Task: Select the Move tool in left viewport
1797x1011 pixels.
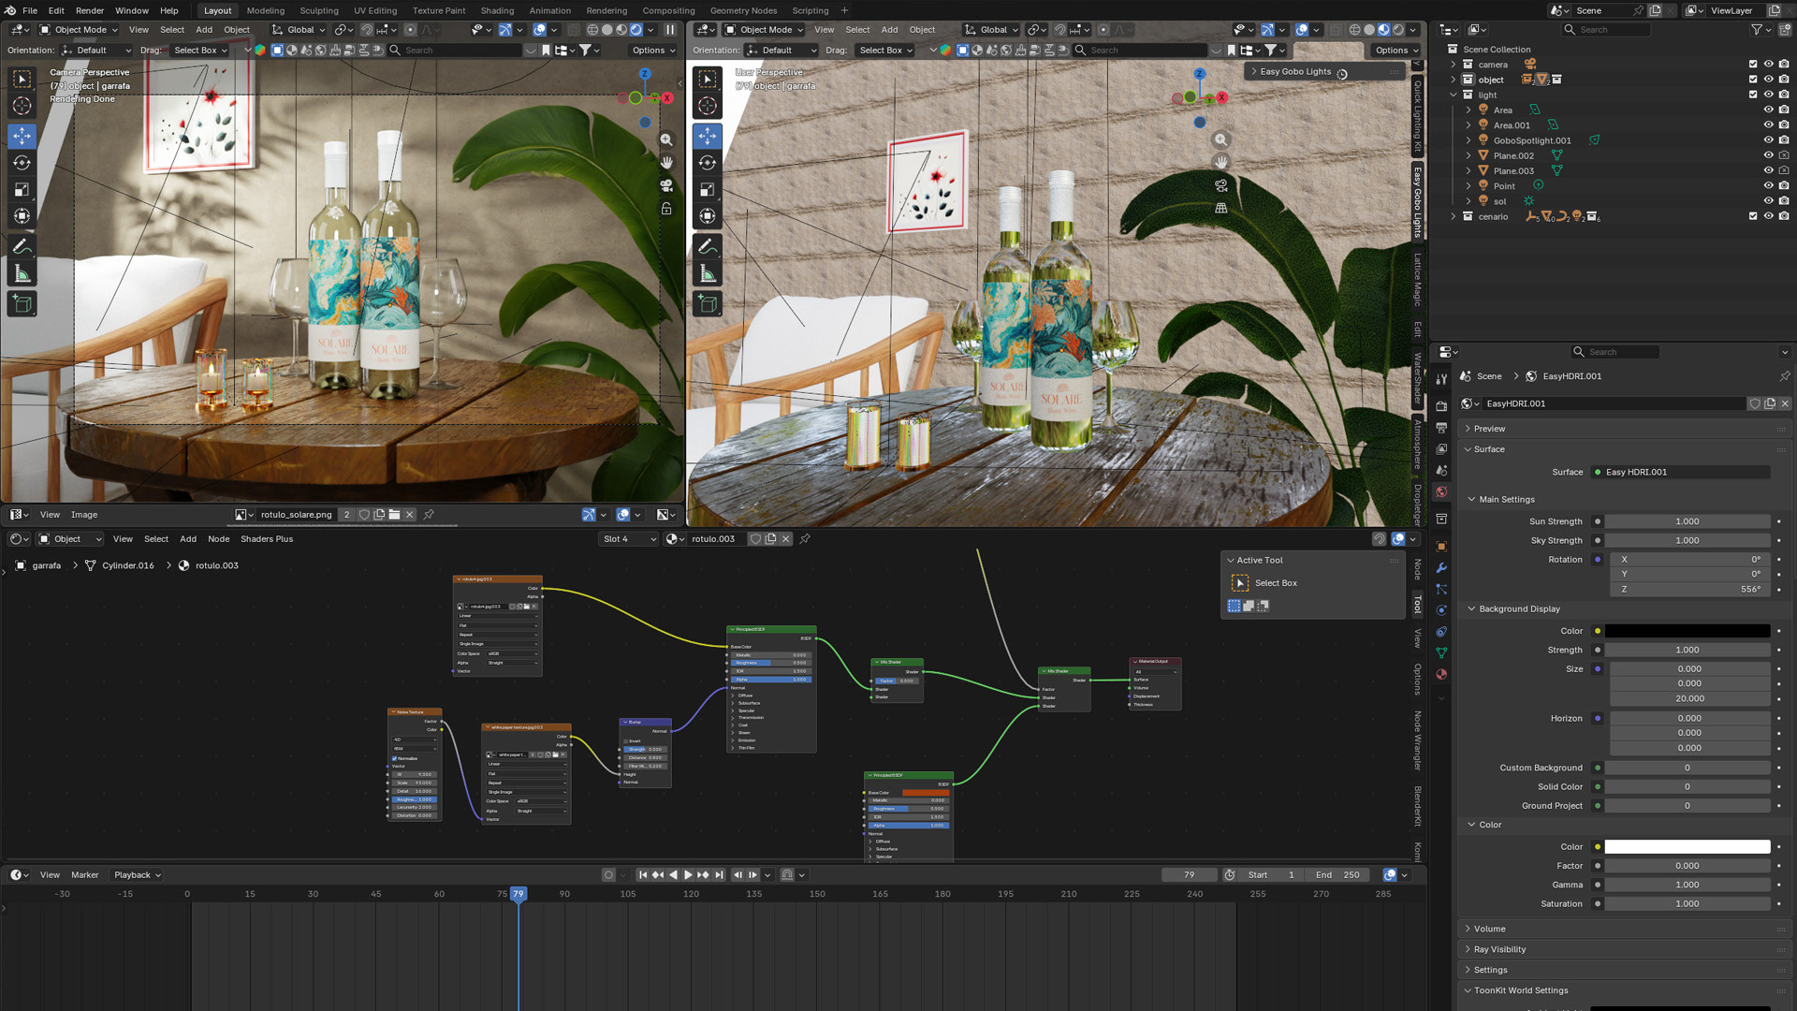Action: 22,136
